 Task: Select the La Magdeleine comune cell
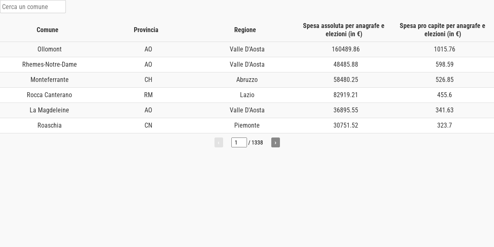tap(49, 110)
